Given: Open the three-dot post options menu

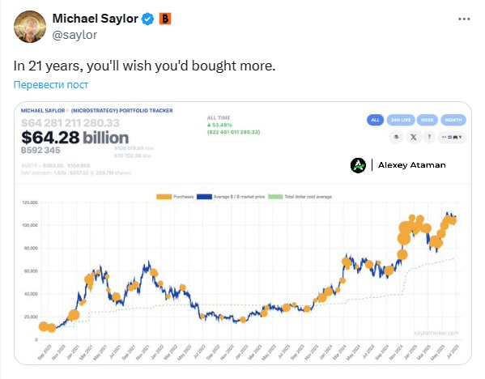Looking at the screenshot, I should pos(464,19).
